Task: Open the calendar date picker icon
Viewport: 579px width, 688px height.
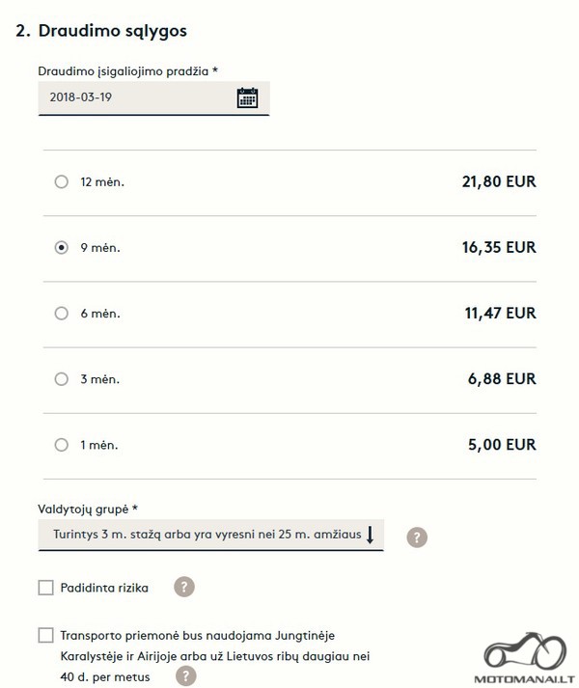Action: (247, 97)
